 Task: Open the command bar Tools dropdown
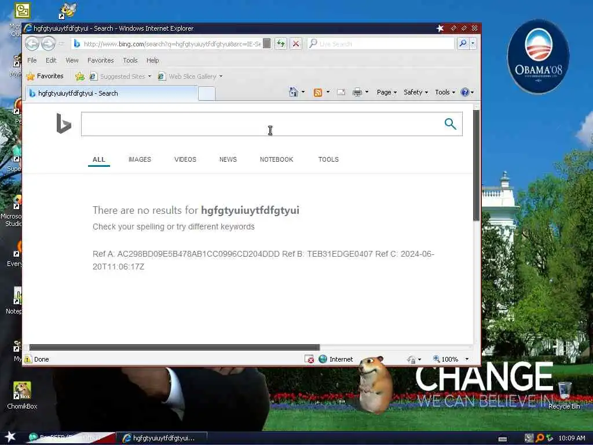[445, 92]
